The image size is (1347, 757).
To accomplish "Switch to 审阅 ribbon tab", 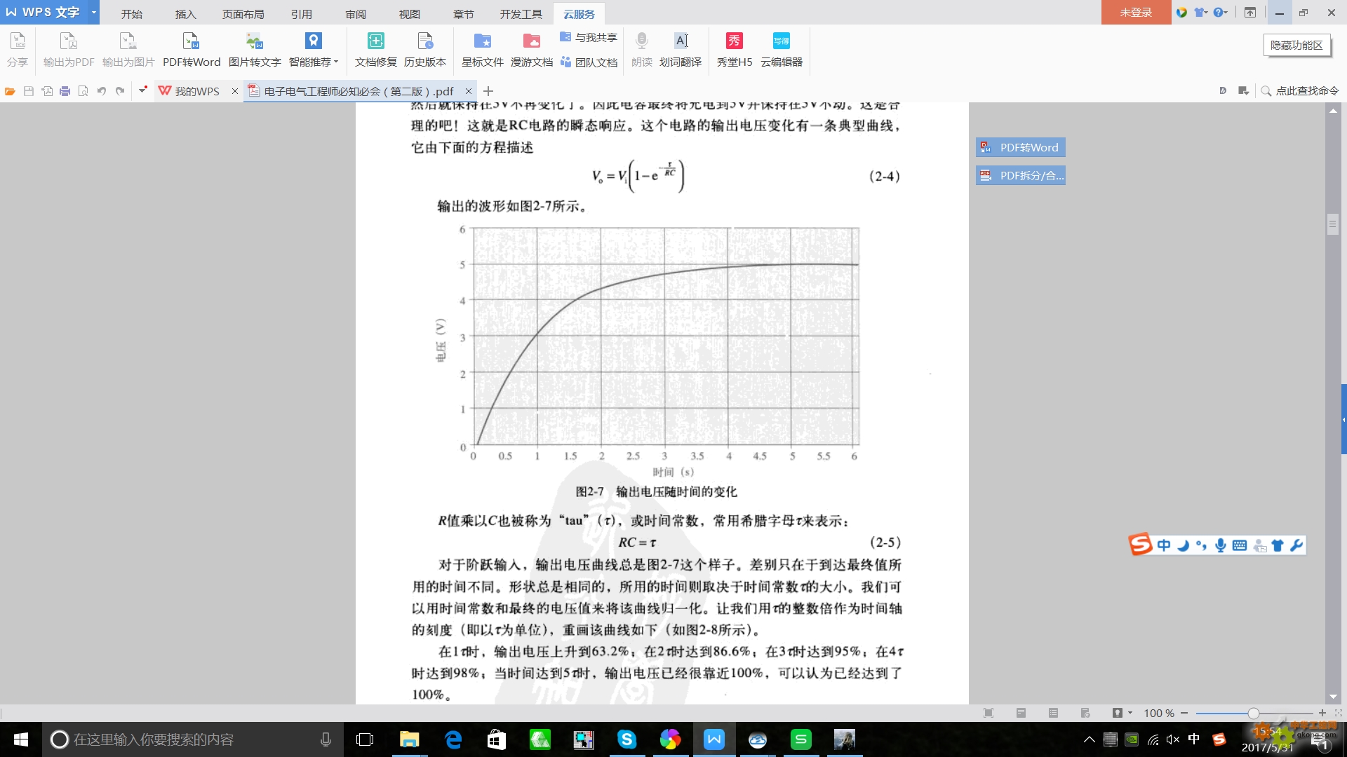I will (x=356, y=13).
